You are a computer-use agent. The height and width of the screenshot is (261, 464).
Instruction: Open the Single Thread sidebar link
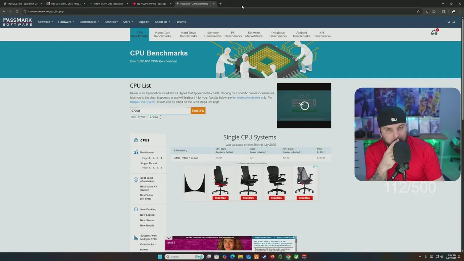click(149, 163)
